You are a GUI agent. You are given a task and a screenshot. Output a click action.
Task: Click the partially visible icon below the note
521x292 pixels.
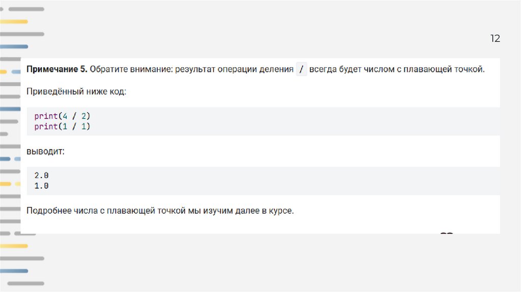446,235
